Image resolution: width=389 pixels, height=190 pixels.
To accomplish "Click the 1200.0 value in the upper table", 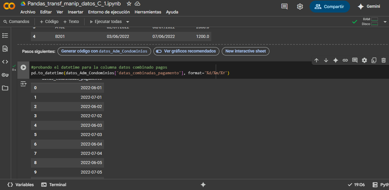I will tap(203, 36).
